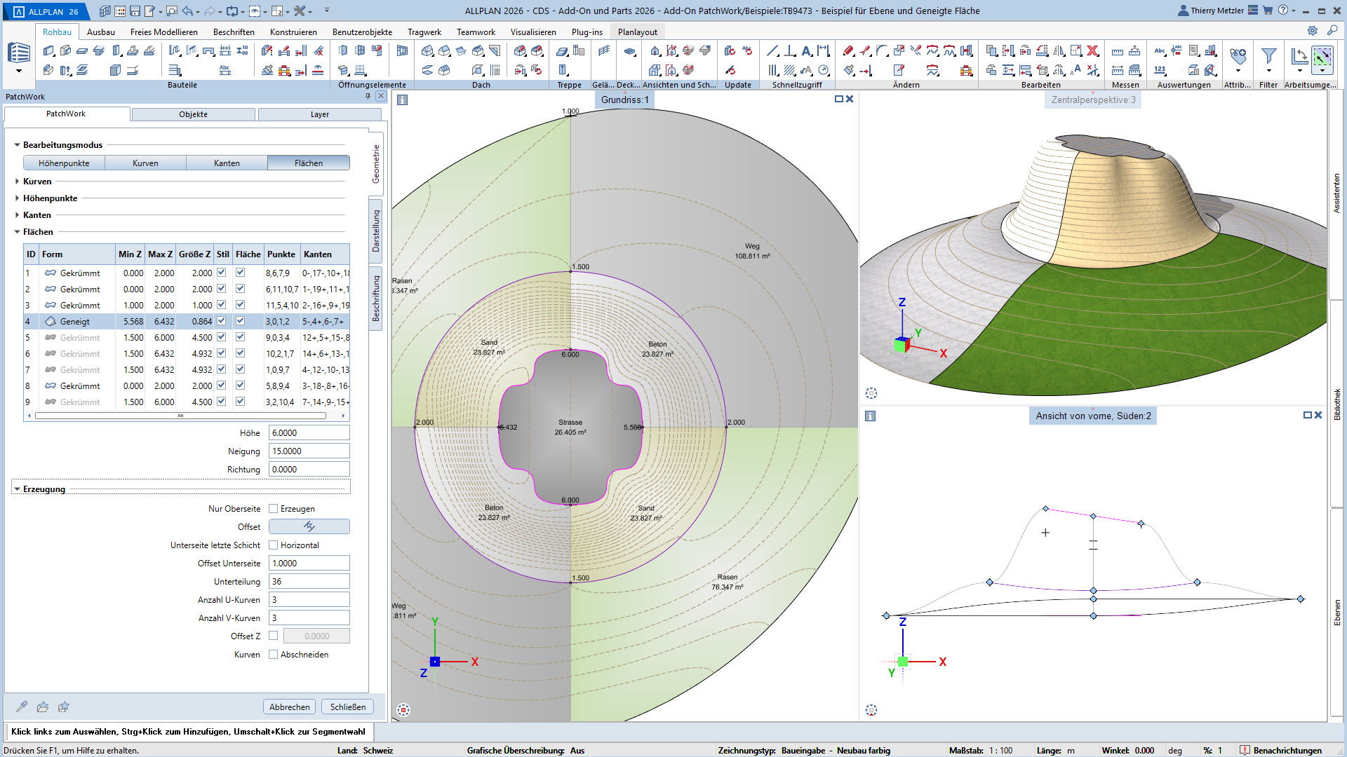Image resolution: width=1347 pixels, height=757 pixels.
Task: Click the text tool 'A' in Schnellzugriff
Action: tap(806, 51)
